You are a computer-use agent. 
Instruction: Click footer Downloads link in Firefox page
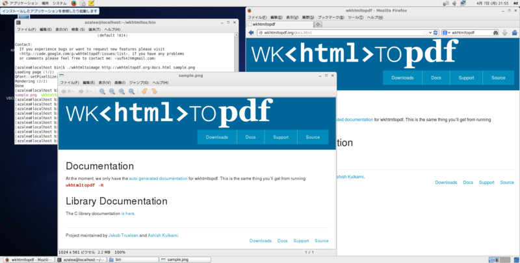point(446,183)
